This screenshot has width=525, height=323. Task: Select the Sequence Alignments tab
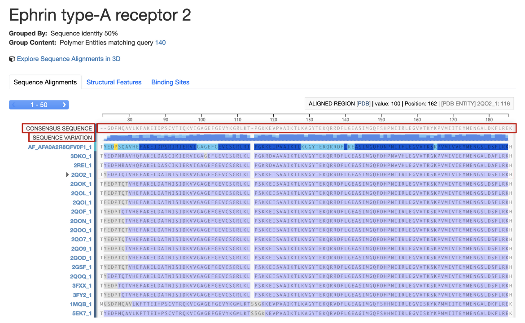pos(45,83)
